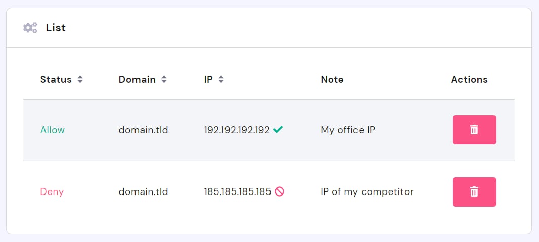Image resolution: width=539 pixels, height=242 pixels.
Task: Click the green checkmark next to 192.192.192.192
Action: click(278, 130)
